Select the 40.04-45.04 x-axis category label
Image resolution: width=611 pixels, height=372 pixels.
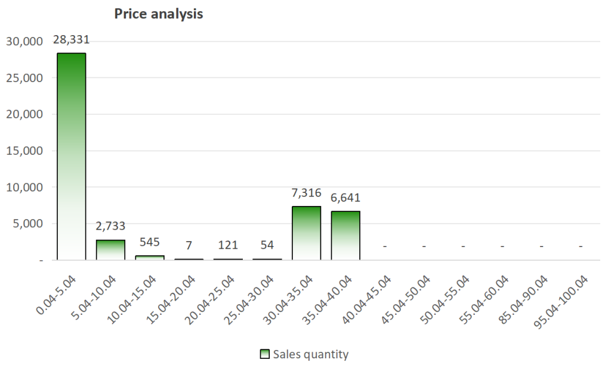click(368, 298)
